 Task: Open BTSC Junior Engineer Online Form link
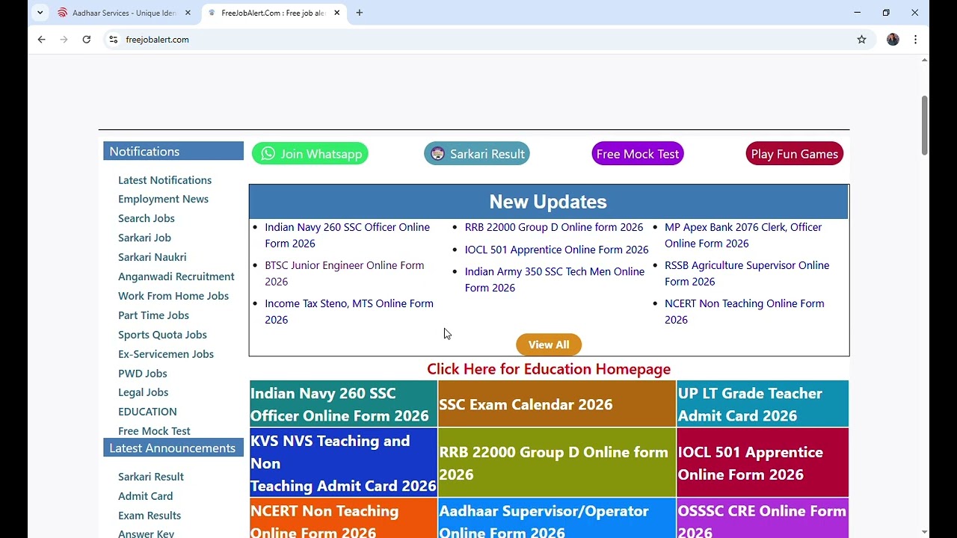pos(344,273)
